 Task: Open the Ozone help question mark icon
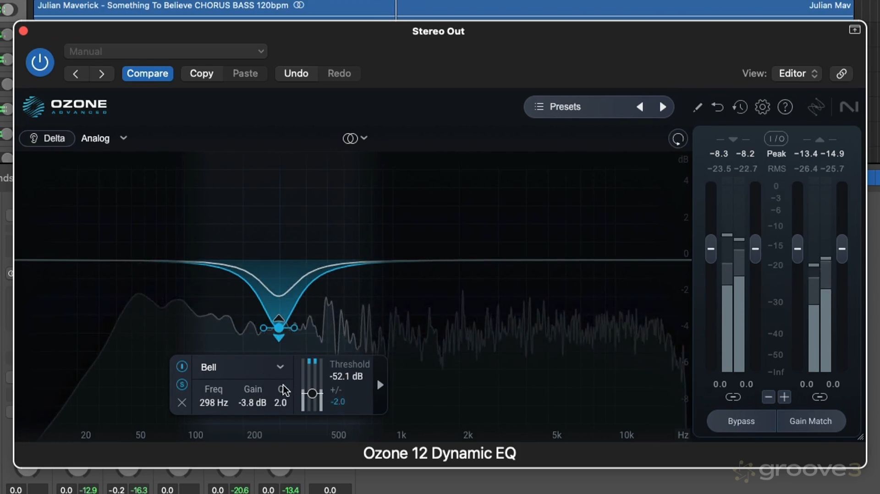coord(785,107)
